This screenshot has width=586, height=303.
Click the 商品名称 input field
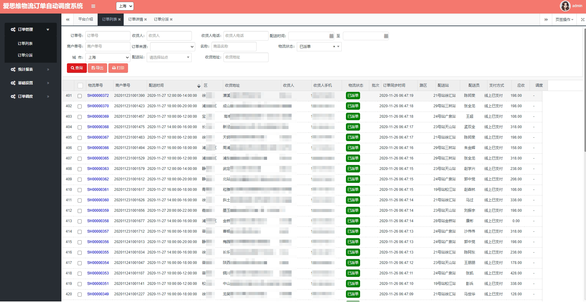point(234,46)
